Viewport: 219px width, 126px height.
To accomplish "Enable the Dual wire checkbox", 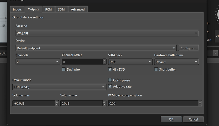I will tap(64, 70).
